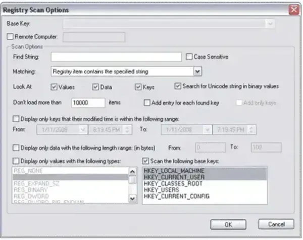Click the Remote Computer name field
Viewport: 303px width, 240px height.
(x=94, y=37)
